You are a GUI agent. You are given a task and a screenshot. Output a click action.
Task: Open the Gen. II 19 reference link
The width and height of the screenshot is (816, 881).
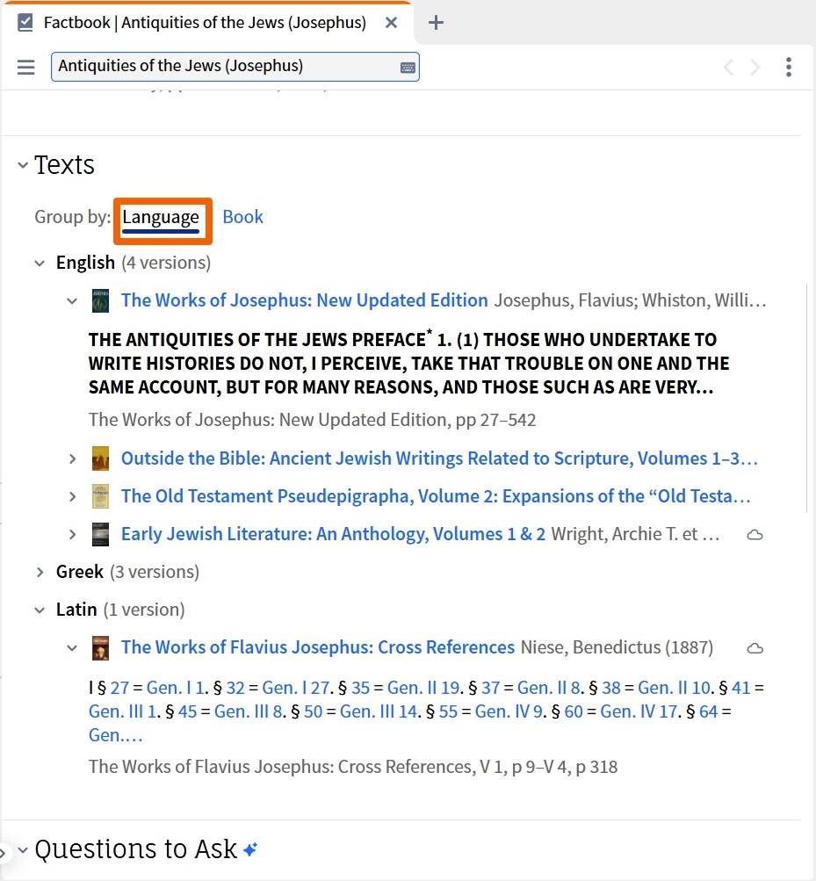pos(423,688)
